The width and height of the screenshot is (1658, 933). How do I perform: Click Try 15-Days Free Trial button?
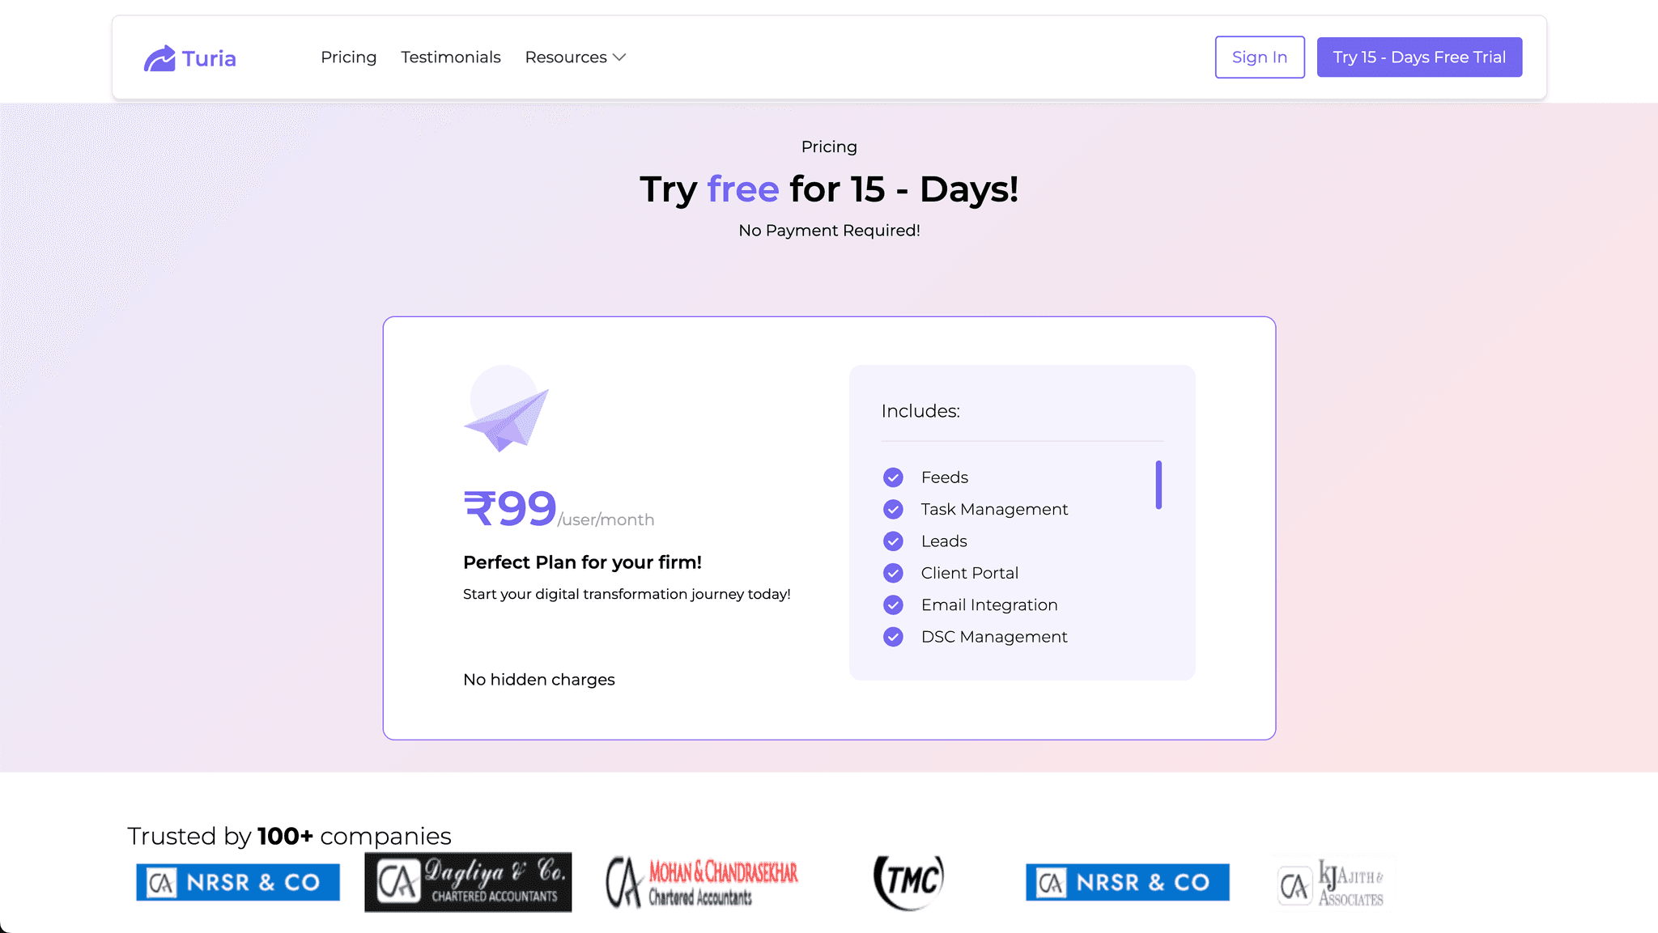[x=1419, y=57]
